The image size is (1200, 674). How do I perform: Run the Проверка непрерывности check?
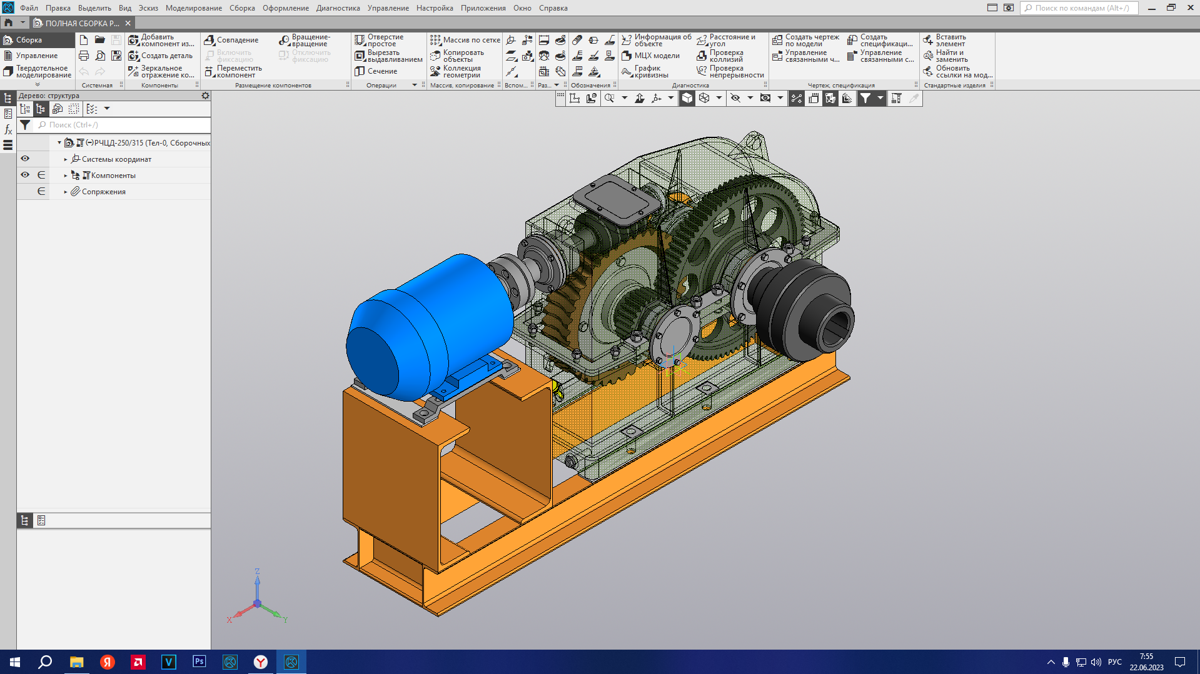(x=730, y=71)
